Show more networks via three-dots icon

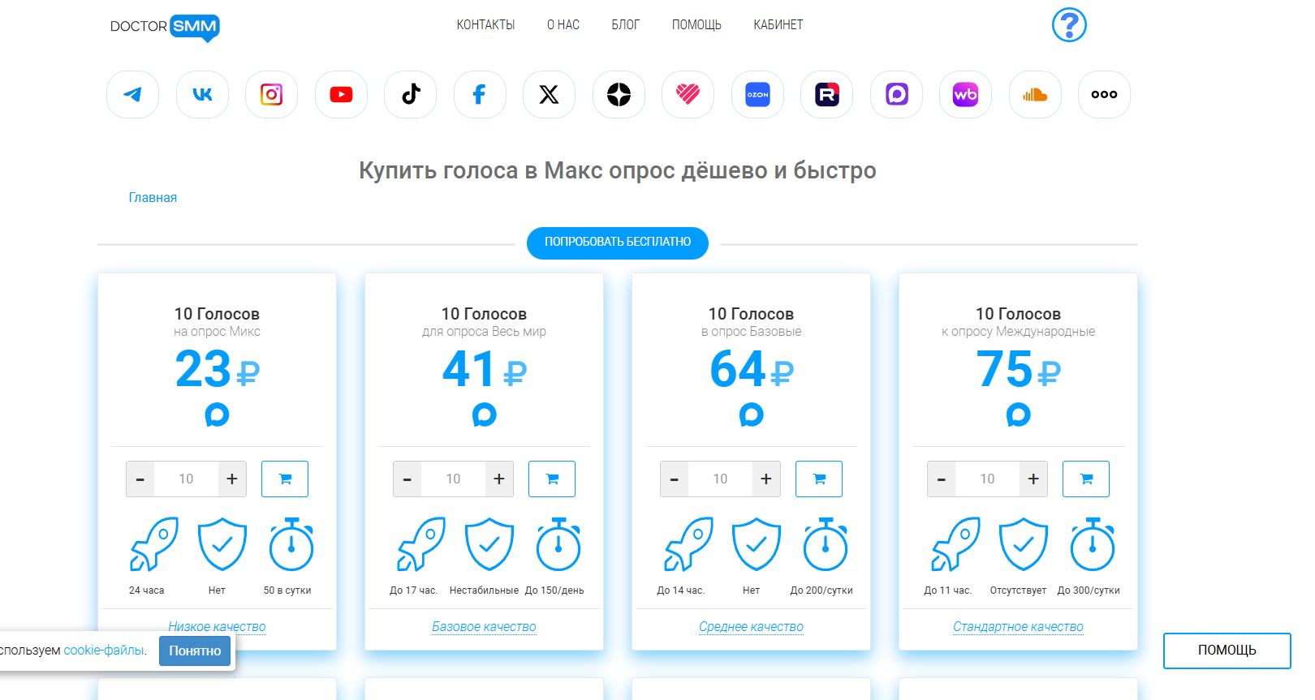click(1104, 95)
